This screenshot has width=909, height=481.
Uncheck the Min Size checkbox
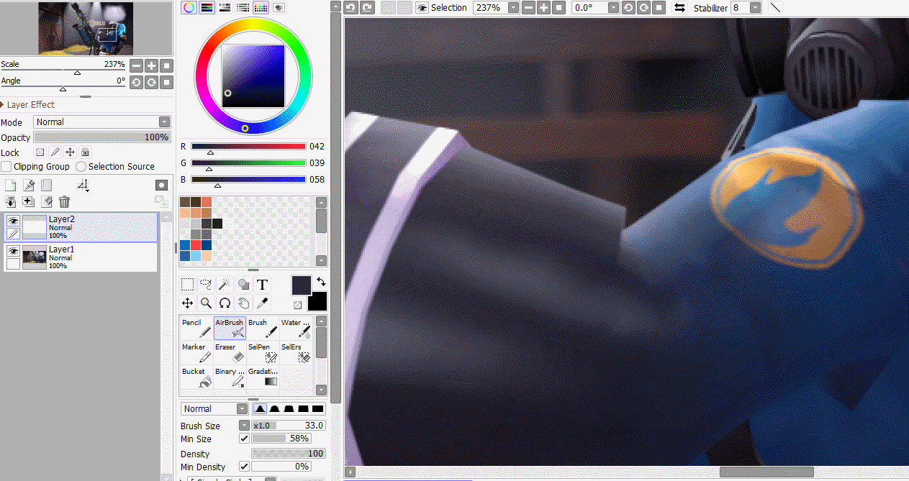pos(244,439)
